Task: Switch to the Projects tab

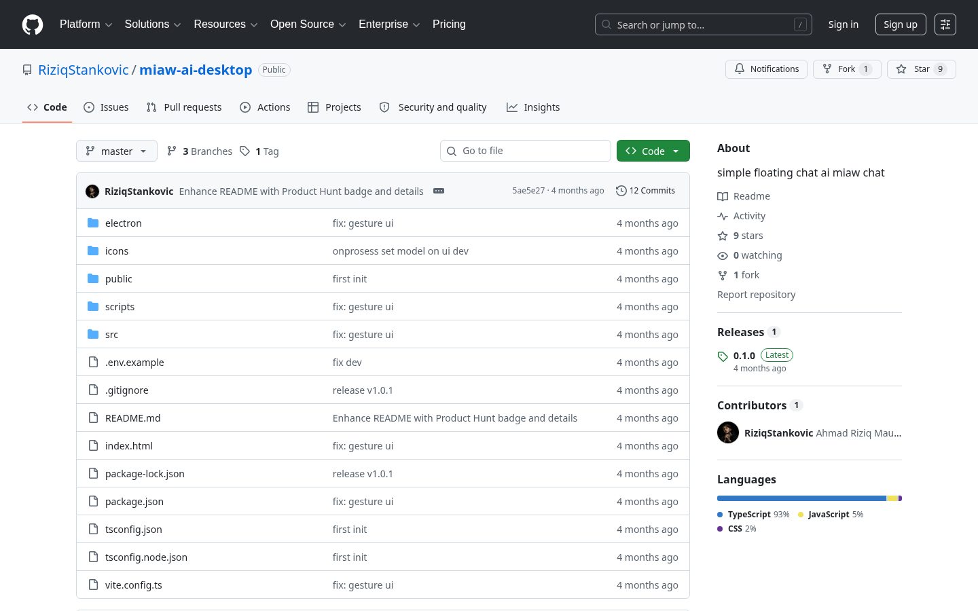Action: (x=334, y=107)
